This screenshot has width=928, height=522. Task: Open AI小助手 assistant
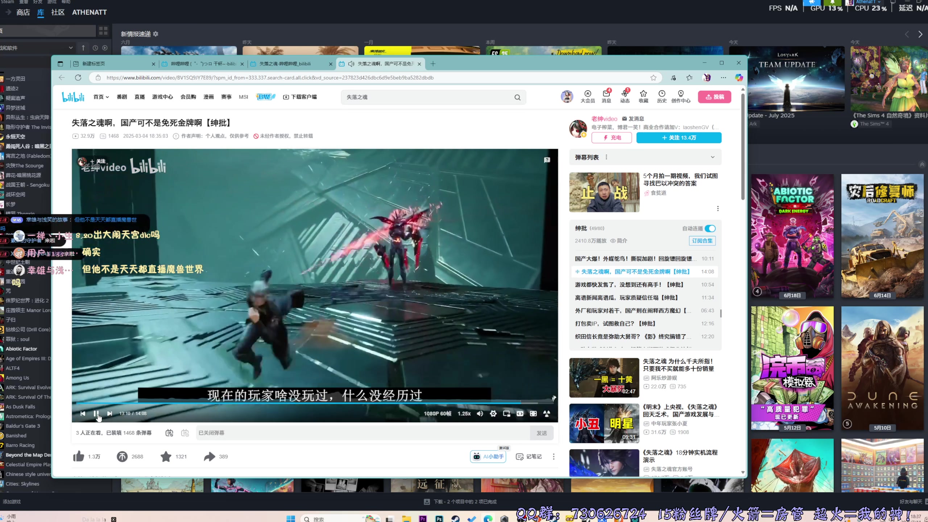point(488,456)
